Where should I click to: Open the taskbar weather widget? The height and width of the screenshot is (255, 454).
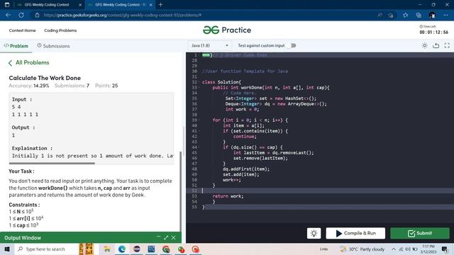click(x=362, y=249)
